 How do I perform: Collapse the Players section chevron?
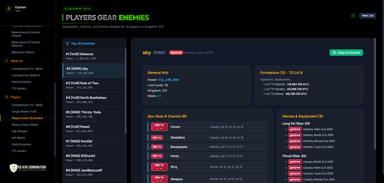(48, 97)
